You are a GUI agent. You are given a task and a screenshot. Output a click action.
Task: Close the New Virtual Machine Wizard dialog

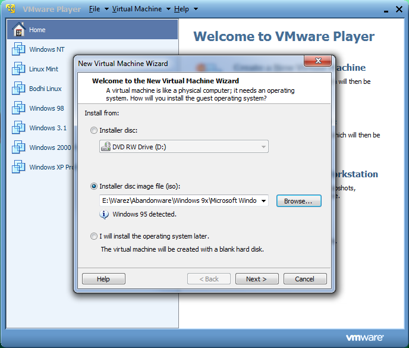pos(317,61)
